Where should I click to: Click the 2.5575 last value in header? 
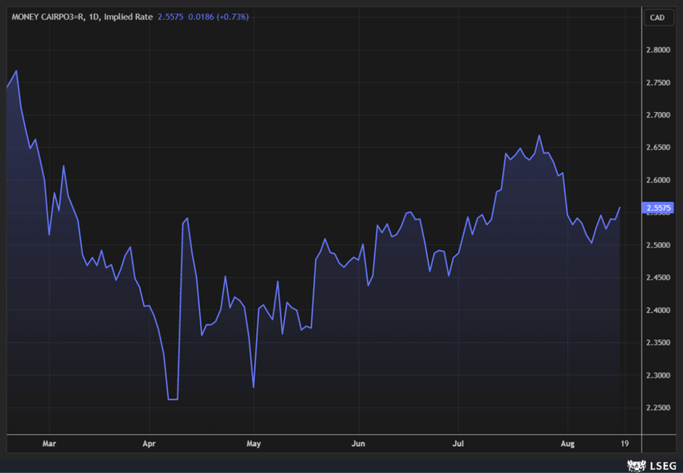[171, 17]
